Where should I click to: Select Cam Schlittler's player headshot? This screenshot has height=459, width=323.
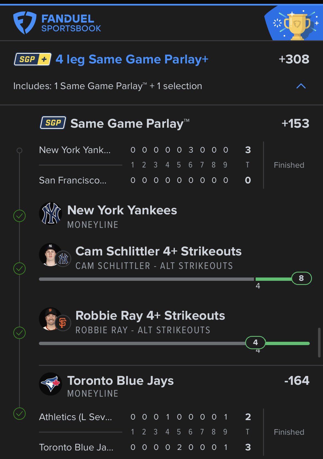point(50,254)
